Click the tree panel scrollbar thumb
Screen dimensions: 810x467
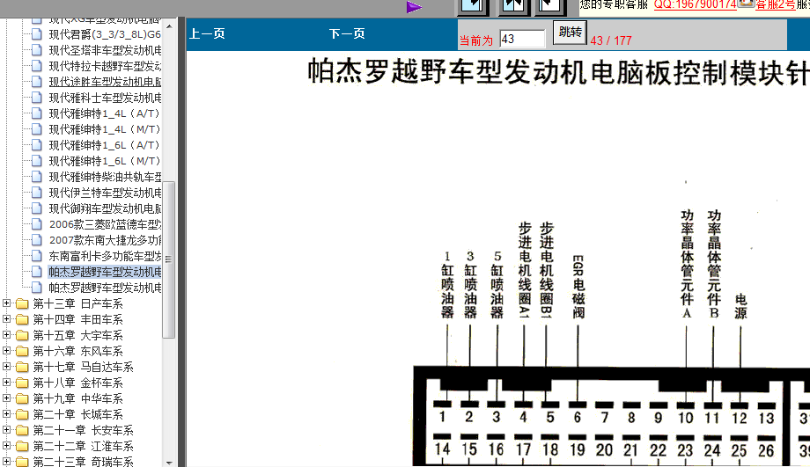[x=168, y=259]
